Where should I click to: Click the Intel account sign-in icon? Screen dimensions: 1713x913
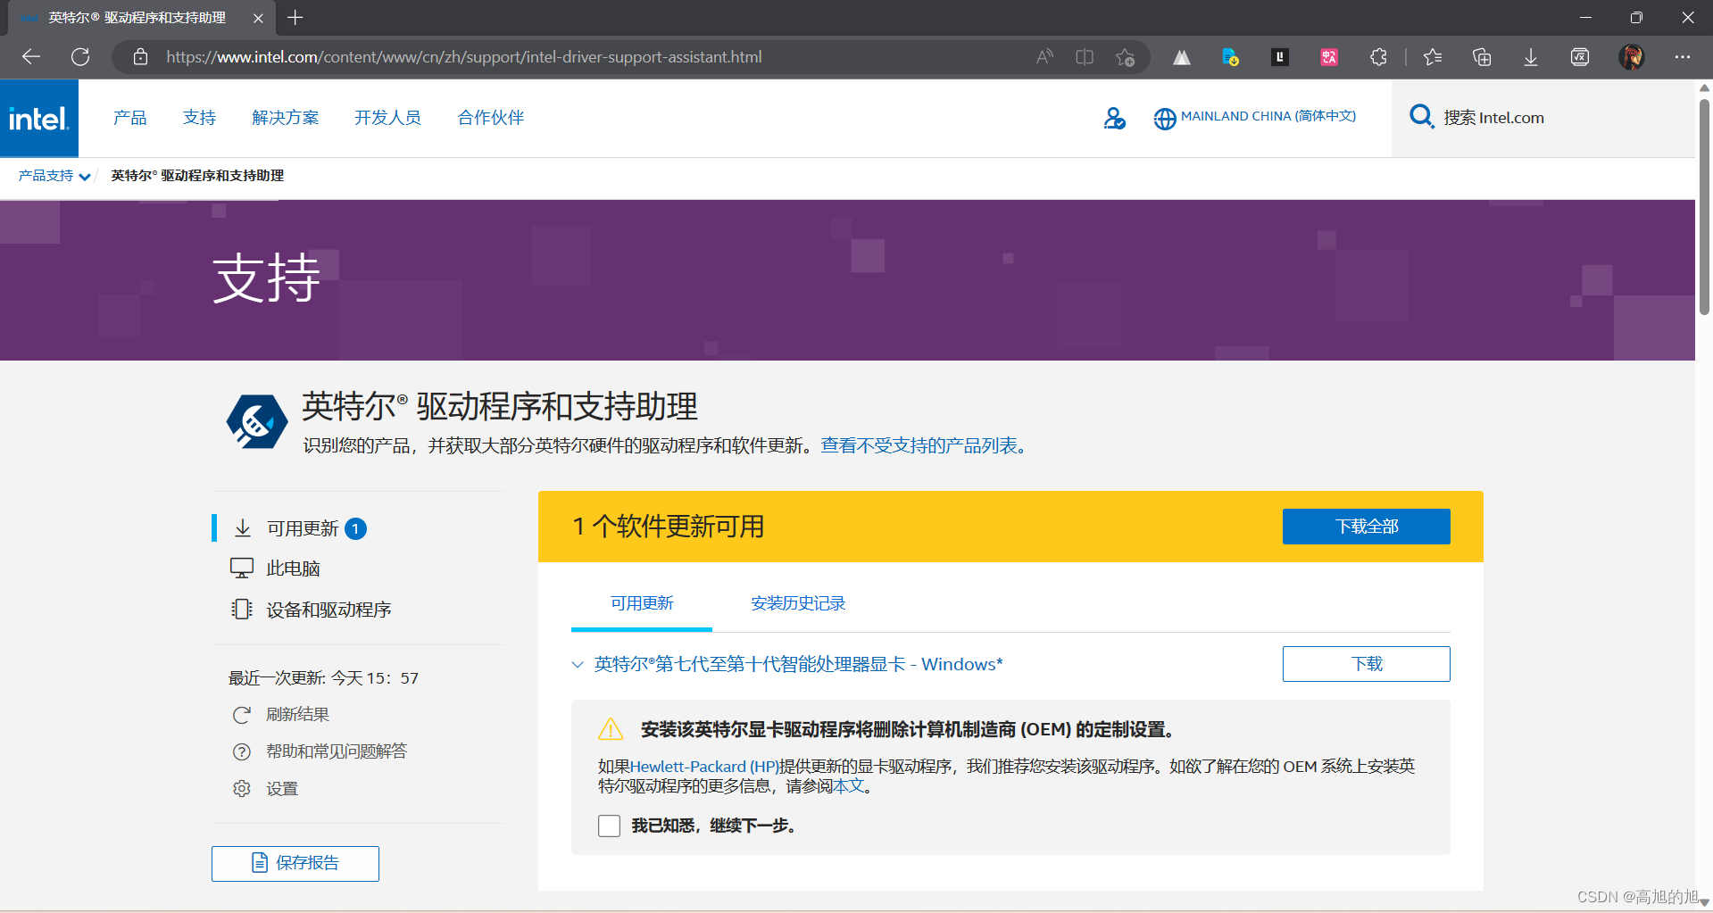click(x=1114, y=118)
